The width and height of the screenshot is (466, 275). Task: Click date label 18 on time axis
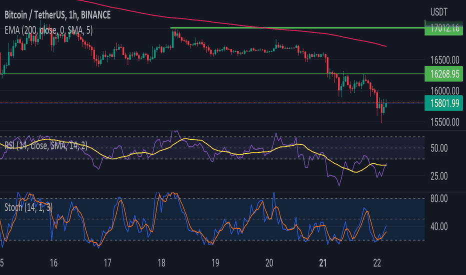tap(161, 263)
